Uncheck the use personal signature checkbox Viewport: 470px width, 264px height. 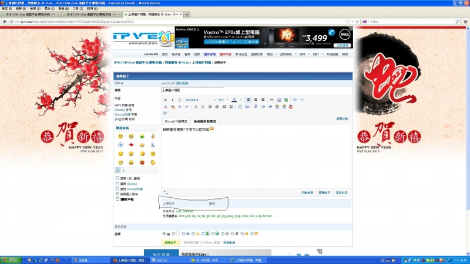(x=117, y=194)
